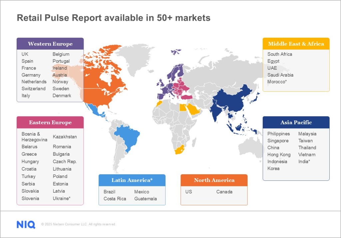Select Belarus entry
The image size is (341, 238).
[29, 147]
